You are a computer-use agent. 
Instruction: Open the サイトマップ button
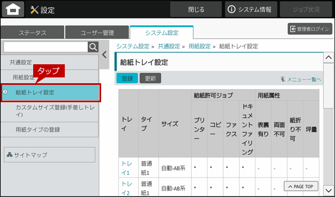coord(50,155)
